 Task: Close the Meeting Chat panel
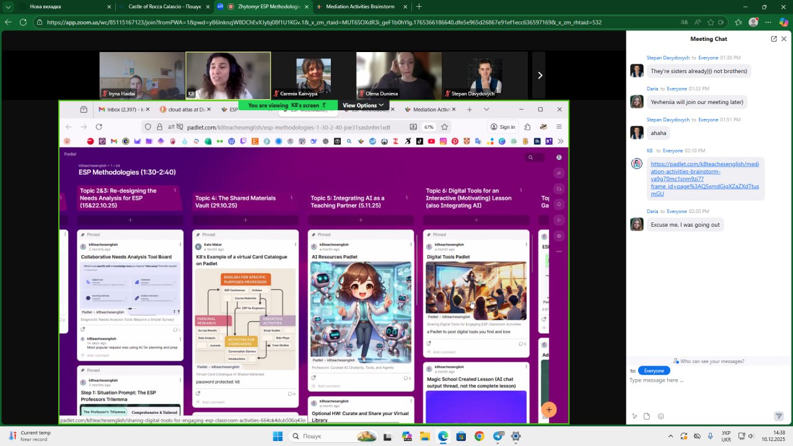point(784,38)
